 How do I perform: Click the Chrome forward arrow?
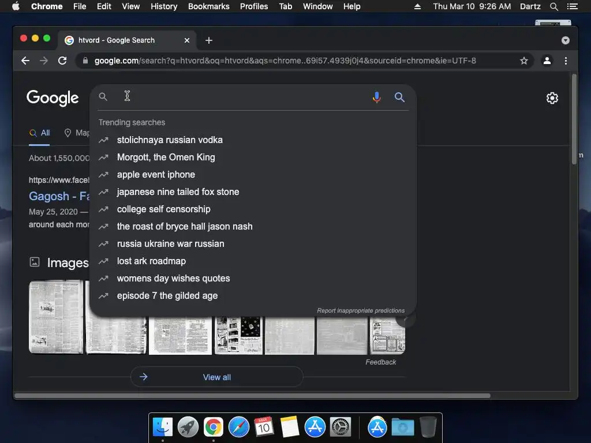[x=44, y=61]
